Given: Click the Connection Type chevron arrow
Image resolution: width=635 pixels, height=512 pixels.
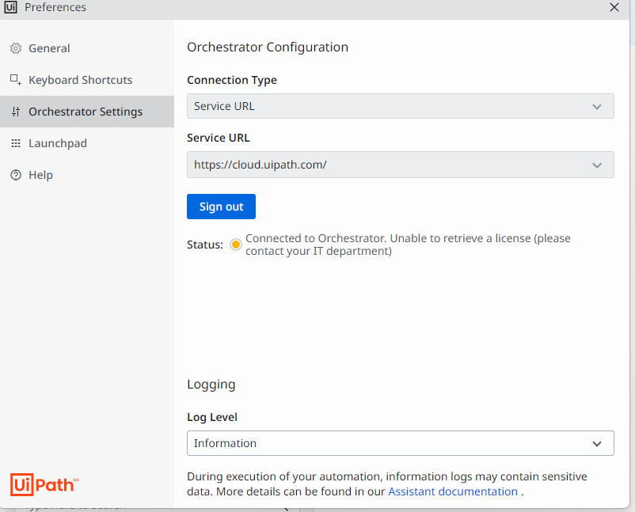Looking at the screenshot, I should click(597, 107).
